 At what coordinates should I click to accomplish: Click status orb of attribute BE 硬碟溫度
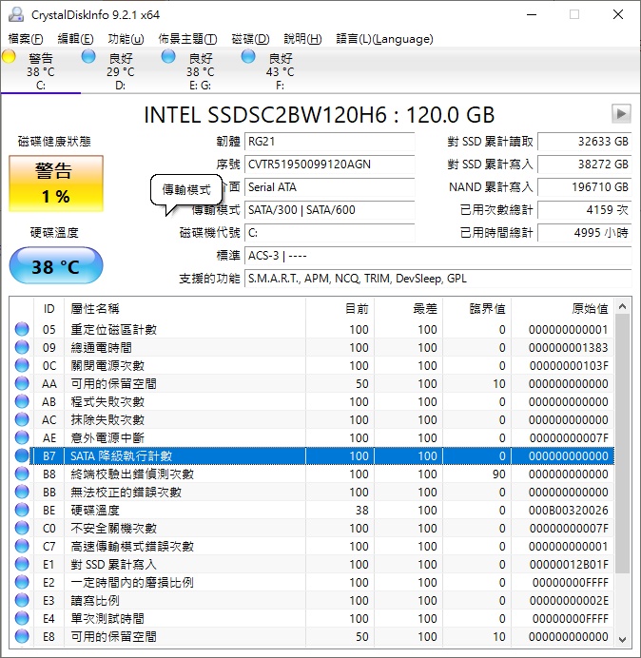(x=22, y=511)
